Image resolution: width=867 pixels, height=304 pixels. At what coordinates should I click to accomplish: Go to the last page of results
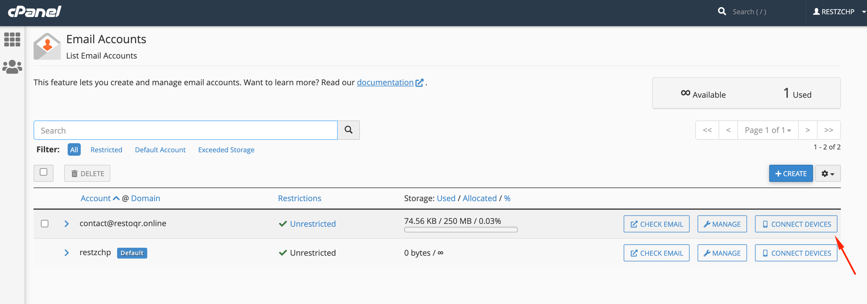pyautogui.click(x=829, y=130)
